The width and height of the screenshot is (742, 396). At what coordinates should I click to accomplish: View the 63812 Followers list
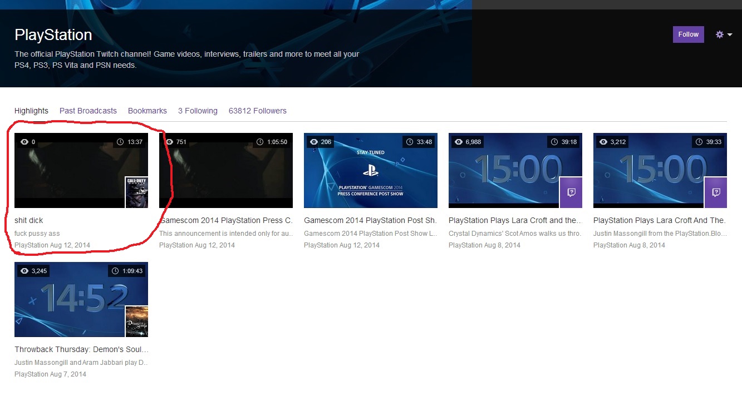(x=257, y=111)
